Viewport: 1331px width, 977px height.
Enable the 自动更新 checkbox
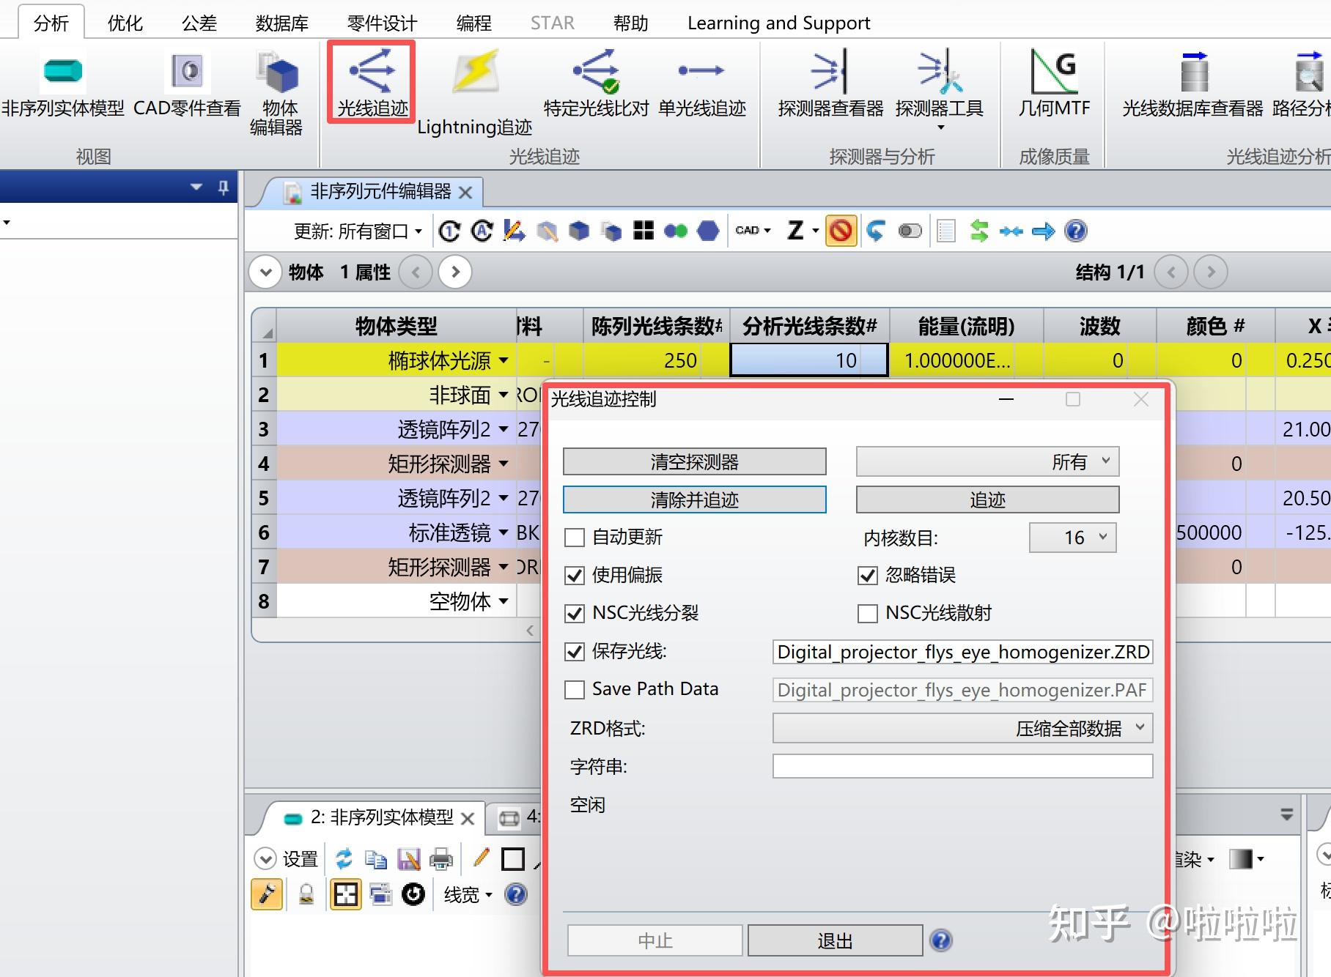tap(575, 537)
